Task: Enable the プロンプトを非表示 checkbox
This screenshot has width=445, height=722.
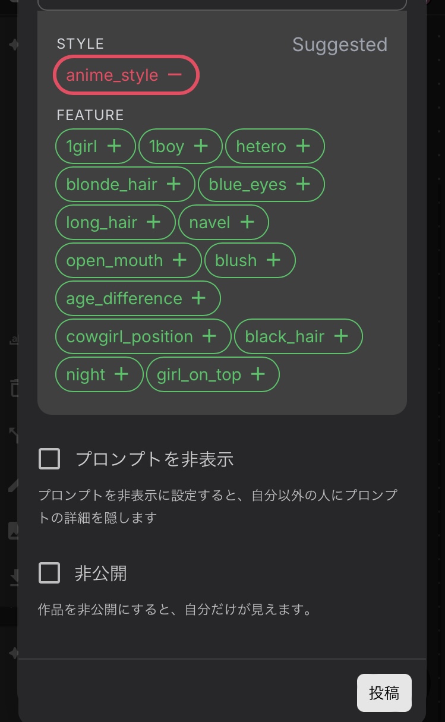Action: coord(49,459)
